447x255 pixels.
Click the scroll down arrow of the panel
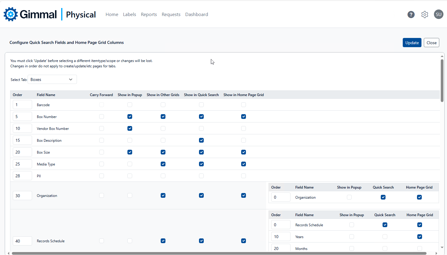[x=442, y=248]
